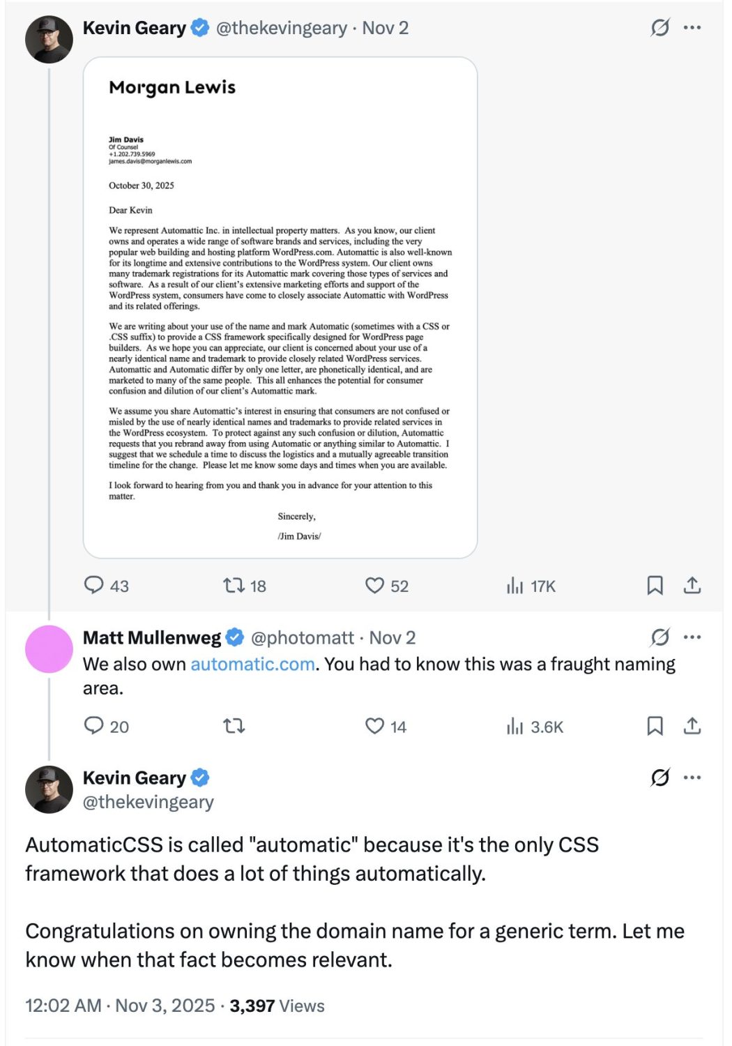View analytics showing 17K views
Image resolution: width=732 pixels, height=1046 pixels.
coord(515,586)
